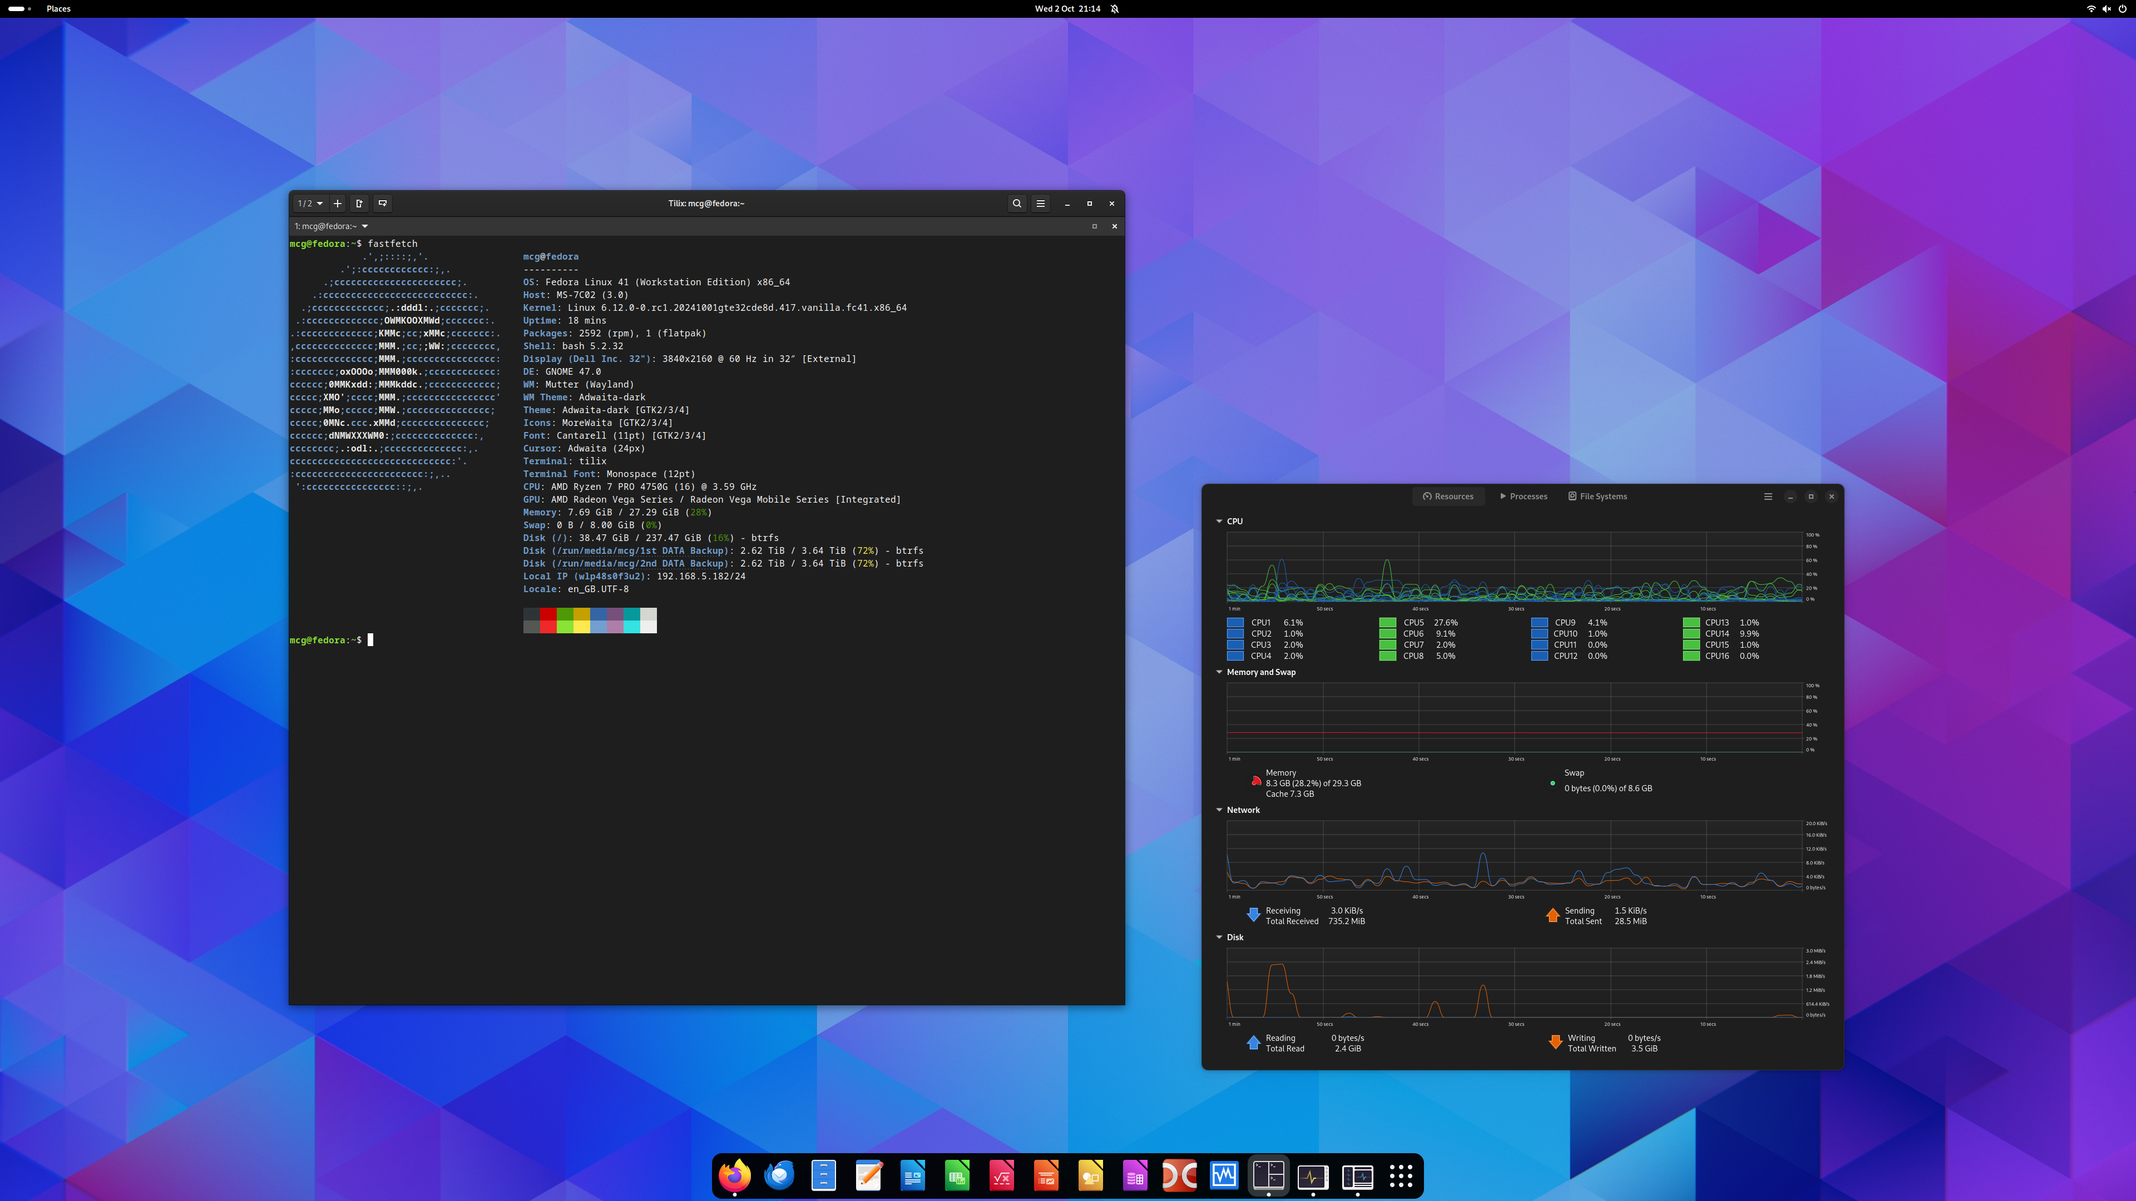Click the CPU usage history graph
This screenshot has height=1201, width=2136.
click(1514, 566)
